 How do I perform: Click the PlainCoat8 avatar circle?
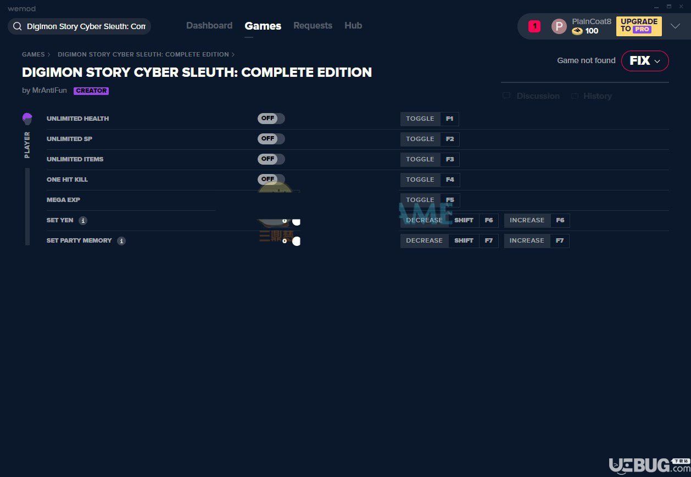[x=559, y=26]
